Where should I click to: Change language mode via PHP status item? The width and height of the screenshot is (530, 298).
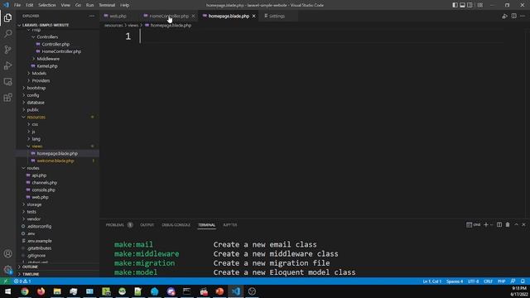click(501, 281)
